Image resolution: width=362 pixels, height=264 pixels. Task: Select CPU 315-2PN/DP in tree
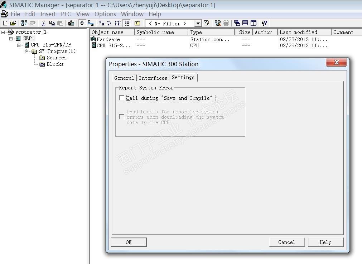coord(51,45)
